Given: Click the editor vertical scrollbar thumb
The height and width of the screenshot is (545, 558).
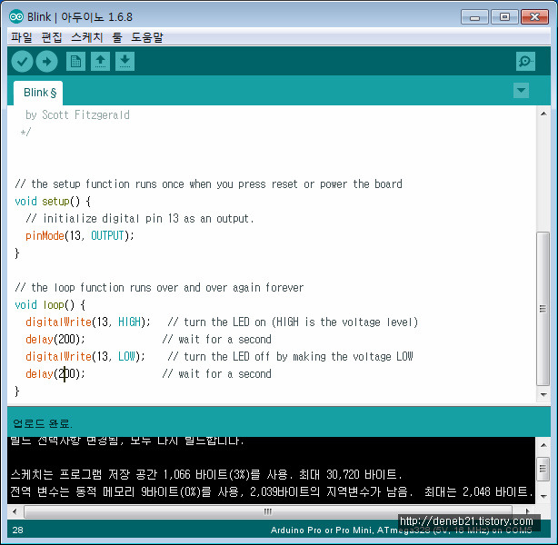Looking at the screenshot, I should 543,308.
